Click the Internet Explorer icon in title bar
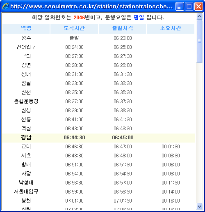This screenshot has width=205, height=212. coord(5,6)
